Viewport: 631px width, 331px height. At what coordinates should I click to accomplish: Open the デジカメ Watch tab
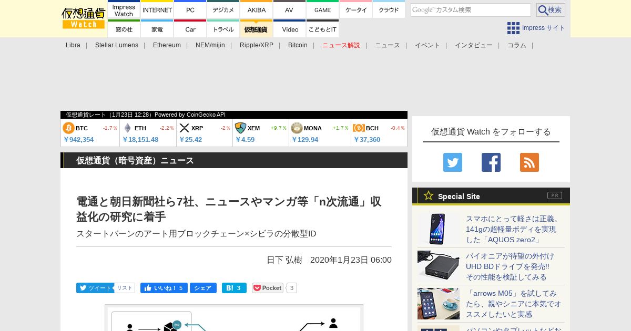click(223, 10)
